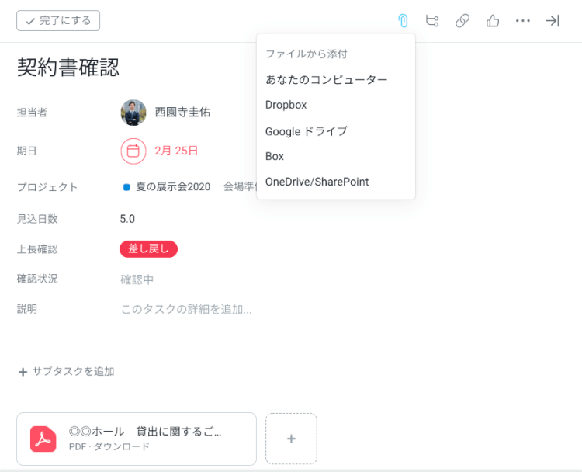The image size is (582, 472).
Task: Click the task title 契約書確認
Action: (x=68, y=68)
